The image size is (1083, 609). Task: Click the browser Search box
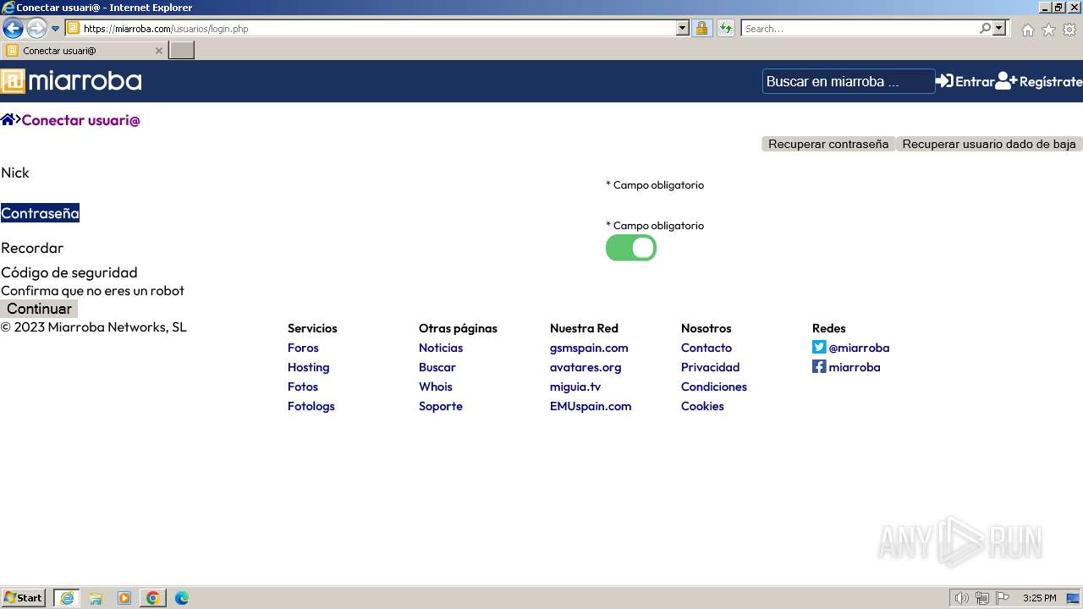(x=860, y=28)
